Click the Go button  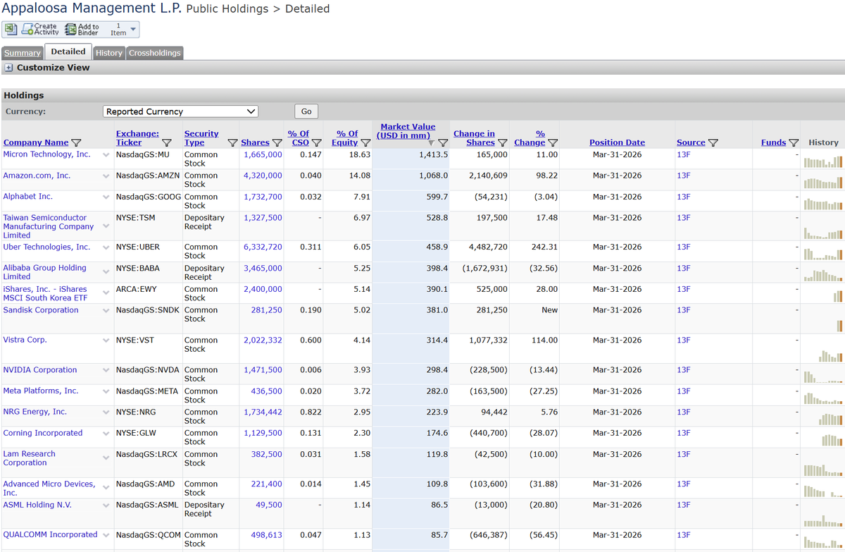click(306, 111)
